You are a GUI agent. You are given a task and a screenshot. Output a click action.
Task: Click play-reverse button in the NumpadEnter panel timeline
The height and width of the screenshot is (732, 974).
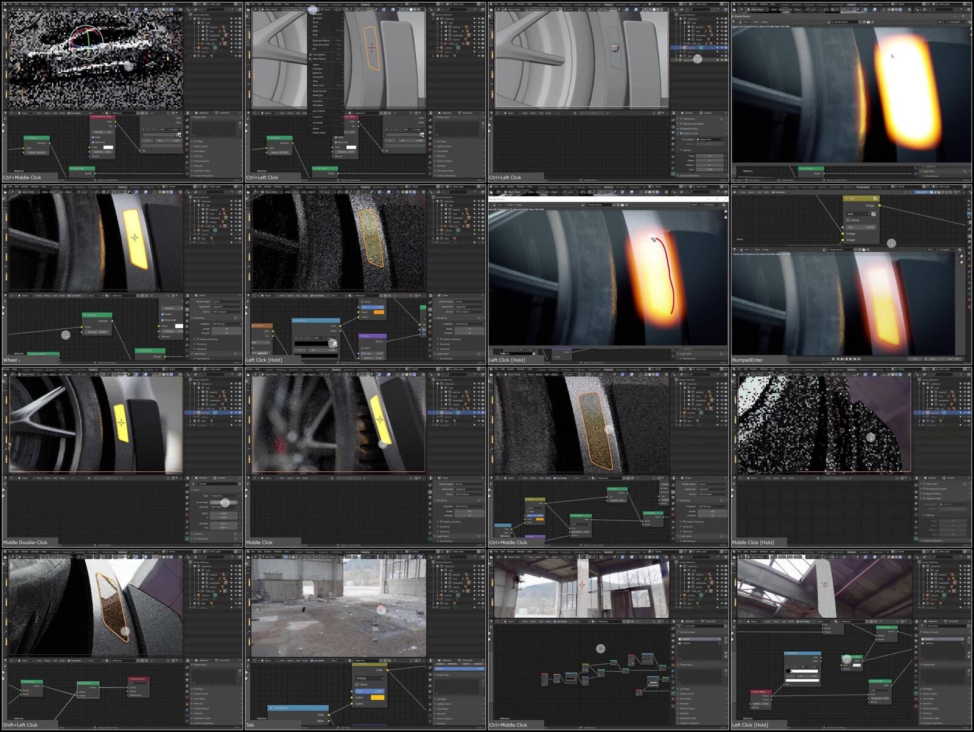tap(845, 359)
